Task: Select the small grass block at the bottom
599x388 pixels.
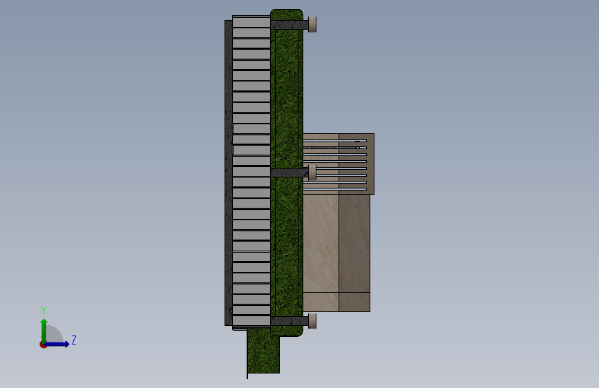Action: tap(263, 350)
